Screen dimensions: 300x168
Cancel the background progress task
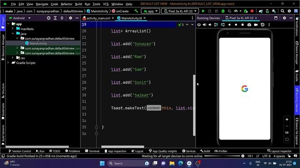click(243, 156)
